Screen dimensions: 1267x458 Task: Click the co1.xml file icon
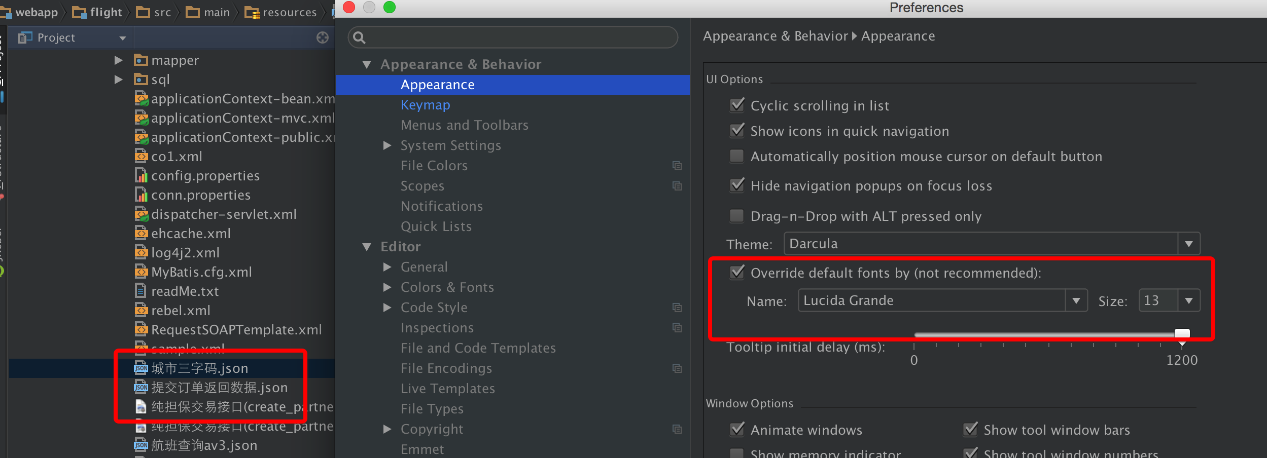[x=141, y=157]
